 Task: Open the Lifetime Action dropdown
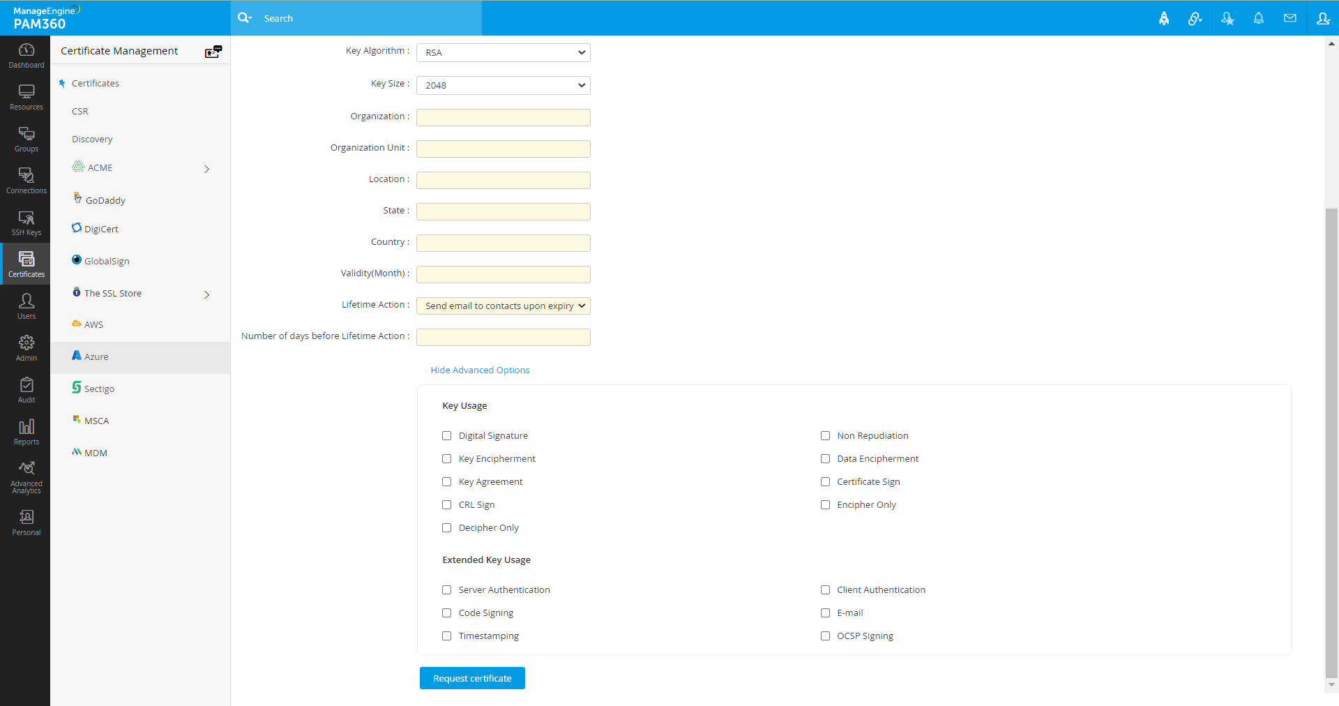coord(504,306)
